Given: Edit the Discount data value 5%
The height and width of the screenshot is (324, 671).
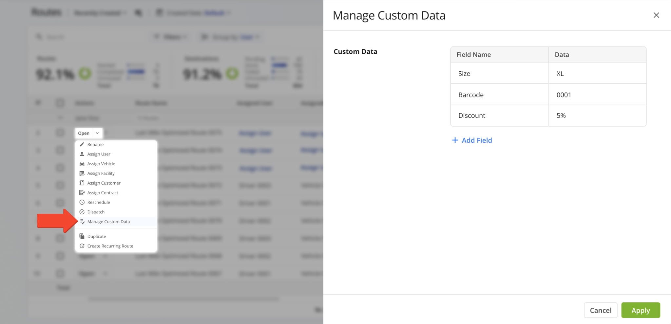Looking at the screenshot, I should 597,116.
